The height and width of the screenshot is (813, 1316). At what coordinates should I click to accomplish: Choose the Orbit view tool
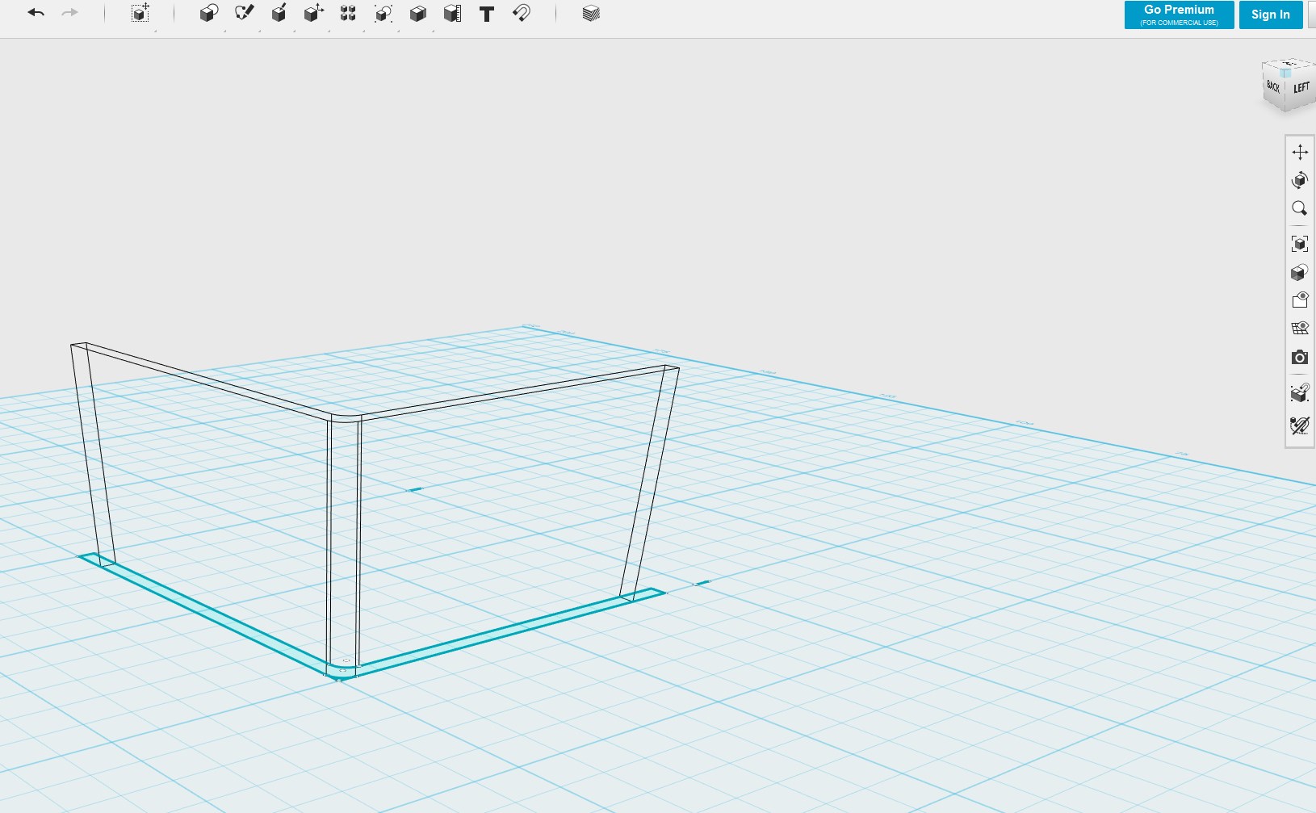(1300, 180)
